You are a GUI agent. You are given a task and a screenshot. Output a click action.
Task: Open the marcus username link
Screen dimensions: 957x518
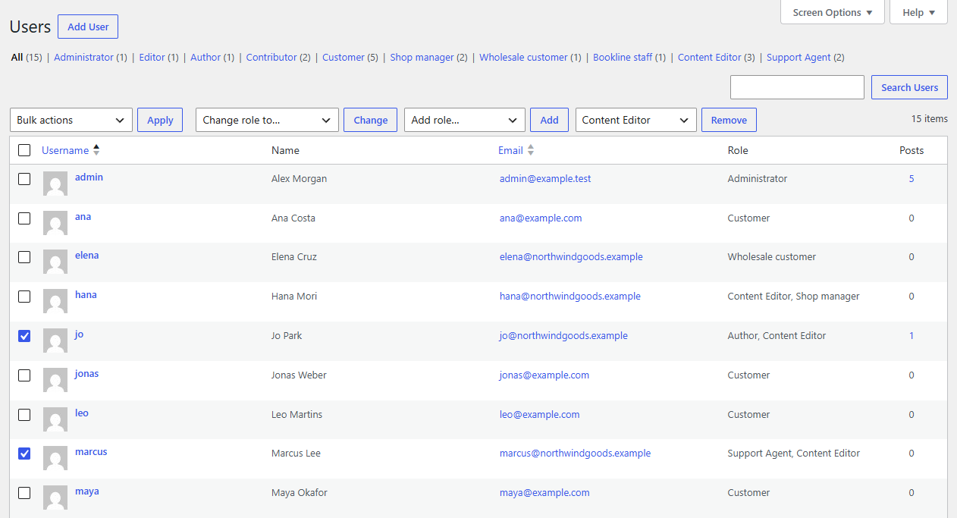coord(91,451)
